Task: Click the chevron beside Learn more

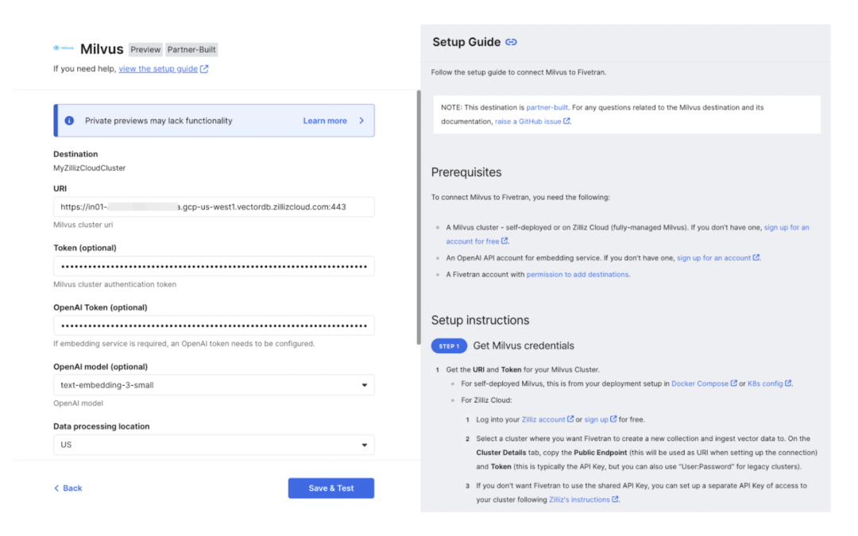Action: tap(361, 121)
